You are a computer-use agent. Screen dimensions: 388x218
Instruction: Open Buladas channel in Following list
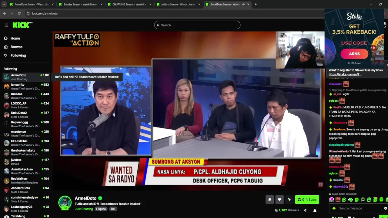tap(26, 96)
